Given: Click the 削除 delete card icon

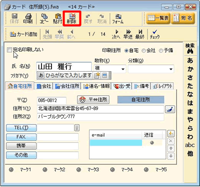Looking at the screenshot, I should [x=72, y=19].
